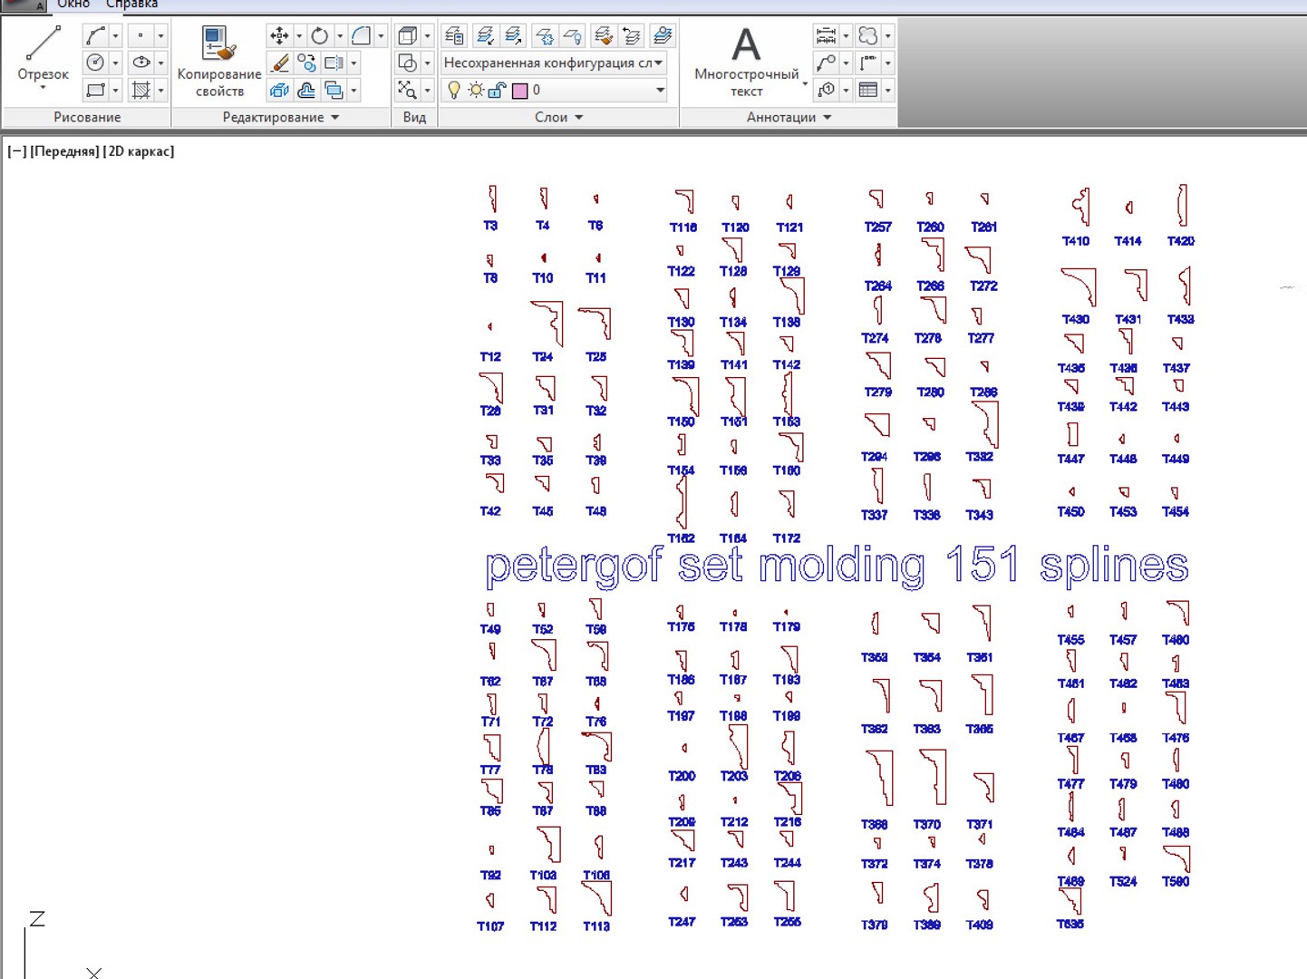Viewport: 1307px width, 979px height.
Task: Launch the Многострочный текст tool
Action: pos(746,61)
